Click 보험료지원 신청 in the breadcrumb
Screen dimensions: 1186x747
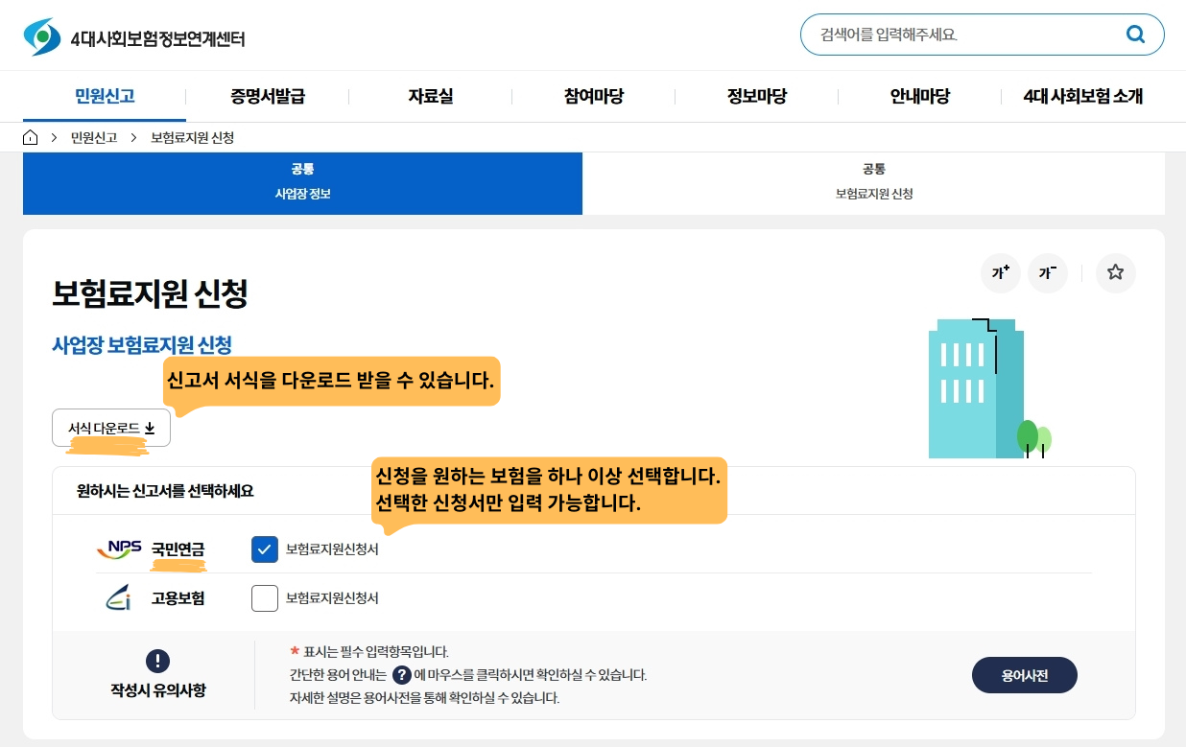point(193,137)
